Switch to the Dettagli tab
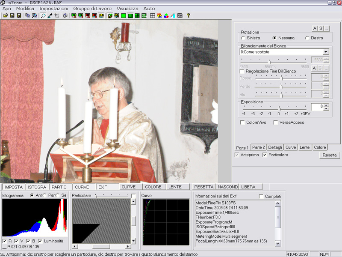Image resolution: width=342 pixels, height=257 pixels. (275, 147)
